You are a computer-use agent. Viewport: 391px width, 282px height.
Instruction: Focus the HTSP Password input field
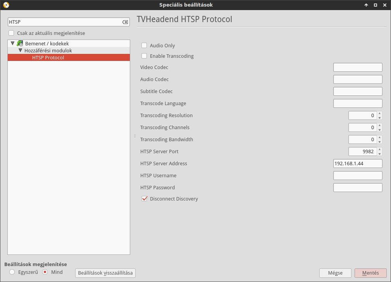(358, 187)
